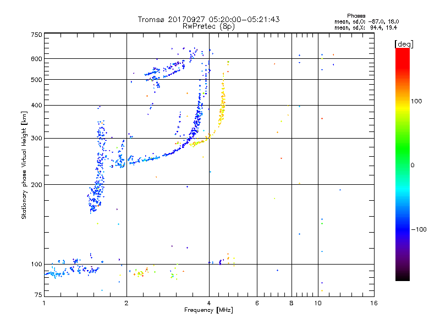Click the '100' height axis tick label

tap(36, 265)
